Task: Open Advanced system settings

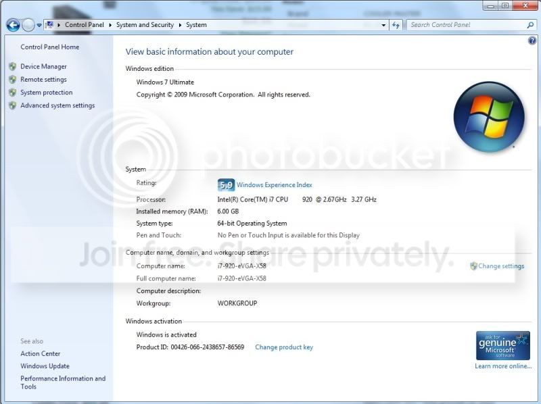Action: click(x=57, y=105)
